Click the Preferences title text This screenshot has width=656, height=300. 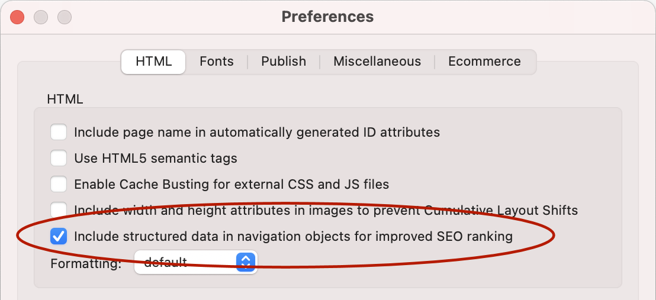coord(327,17)
